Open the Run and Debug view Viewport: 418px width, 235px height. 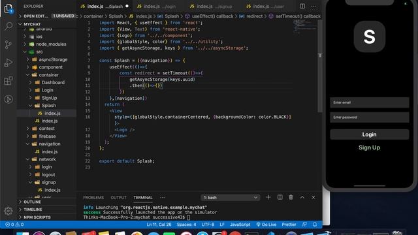pyautogui.click(x=8, y=63)
